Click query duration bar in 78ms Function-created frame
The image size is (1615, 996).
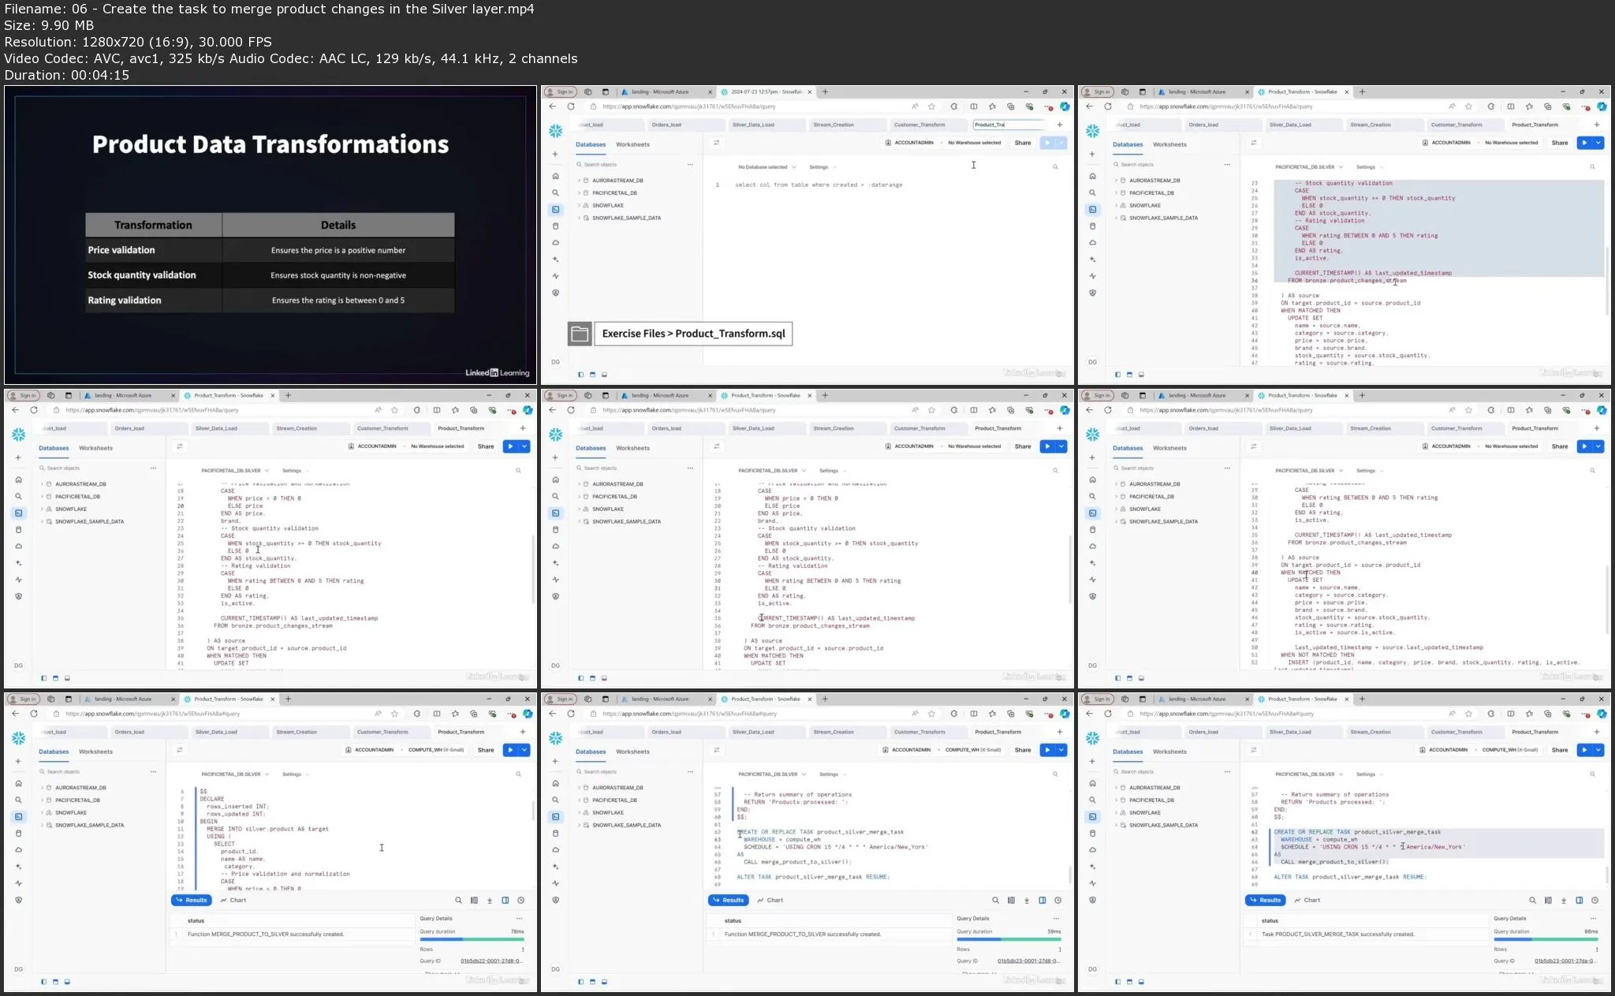click(x=472, y=939)
